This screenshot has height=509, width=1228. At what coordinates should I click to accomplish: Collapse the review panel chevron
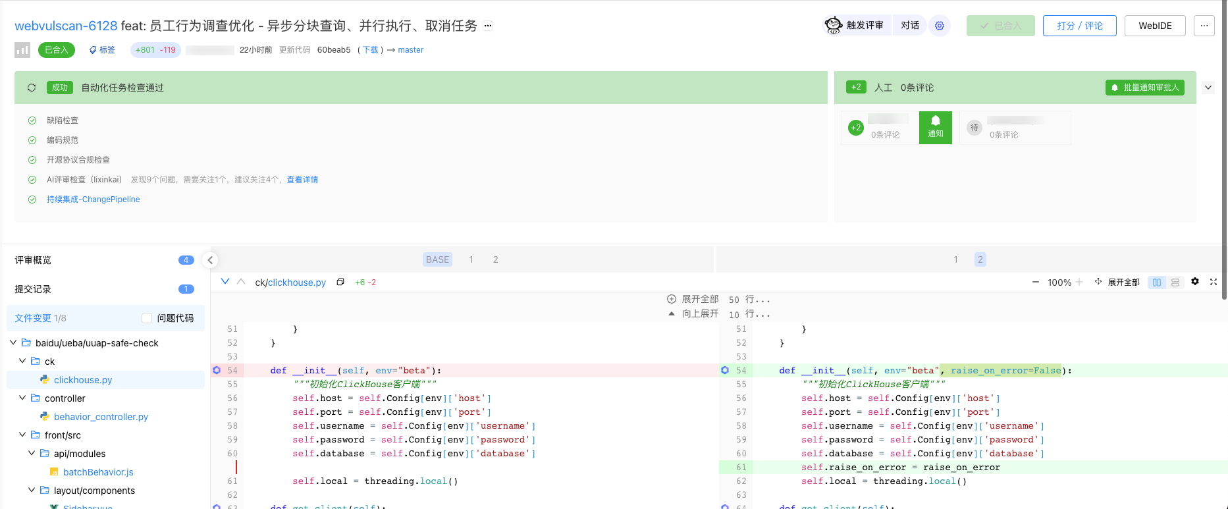pyautogui.click(x=1208, y=88)
